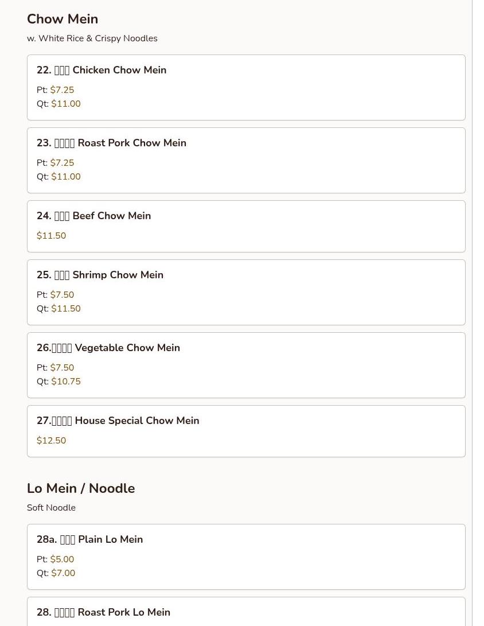Open the Chicken Chow Mein item
The image size is (484, 626).
(246, 87)
